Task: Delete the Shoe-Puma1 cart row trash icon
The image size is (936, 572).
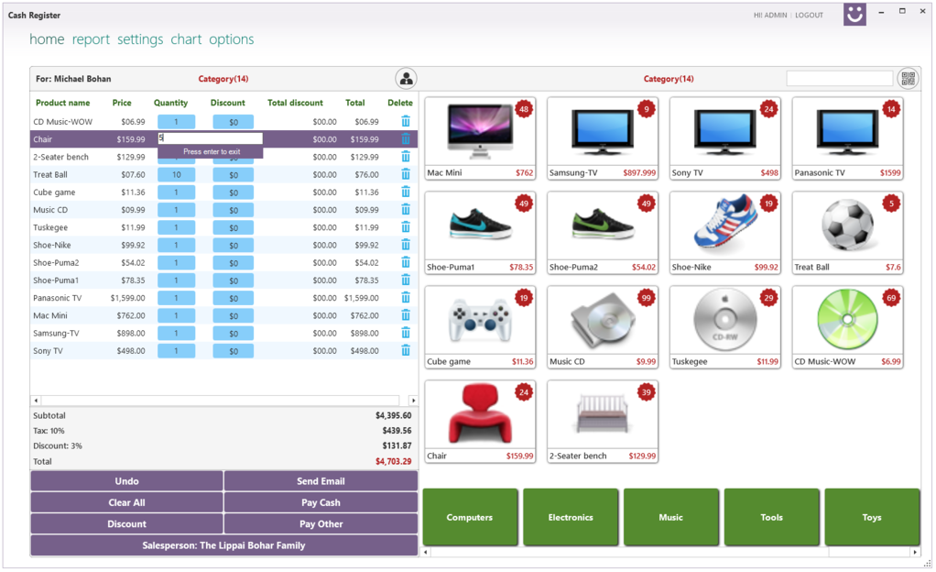Action: [x=406, y=280]
